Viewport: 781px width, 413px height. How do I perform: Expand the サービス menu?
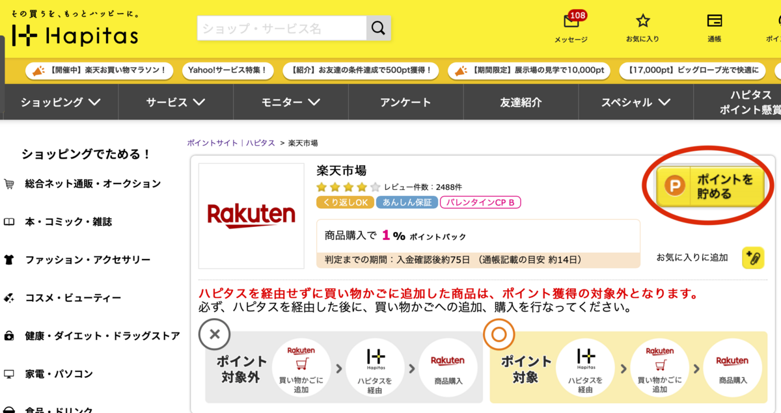coord(176,102)
